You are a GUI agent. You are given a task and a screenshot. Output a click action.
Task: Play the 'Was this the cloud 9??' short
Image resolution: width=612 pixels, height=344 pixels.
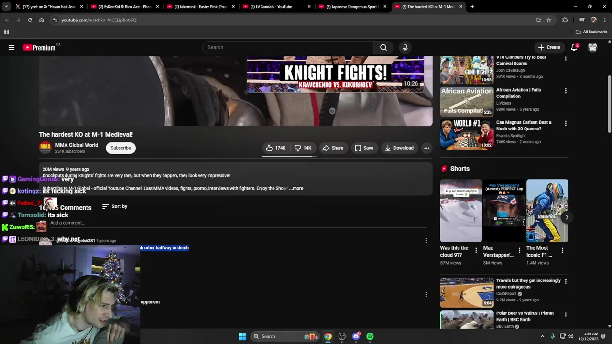[x=461, y=211]
